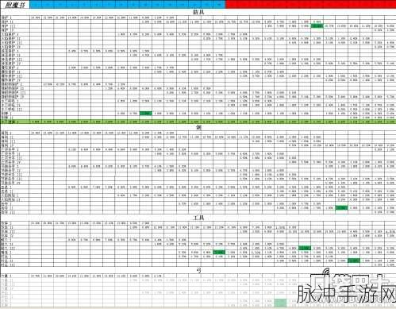Select the dark green cell in 荆棘 I row
The width and height of the screenshot is (396, 309).
pyautogui.click(x=146, y=114)
